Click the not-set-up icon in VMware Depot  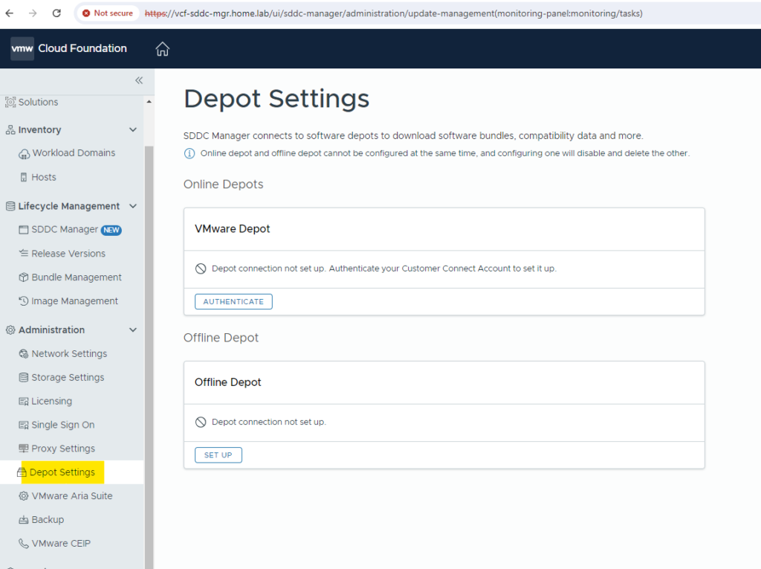click(x=201, y=269)
